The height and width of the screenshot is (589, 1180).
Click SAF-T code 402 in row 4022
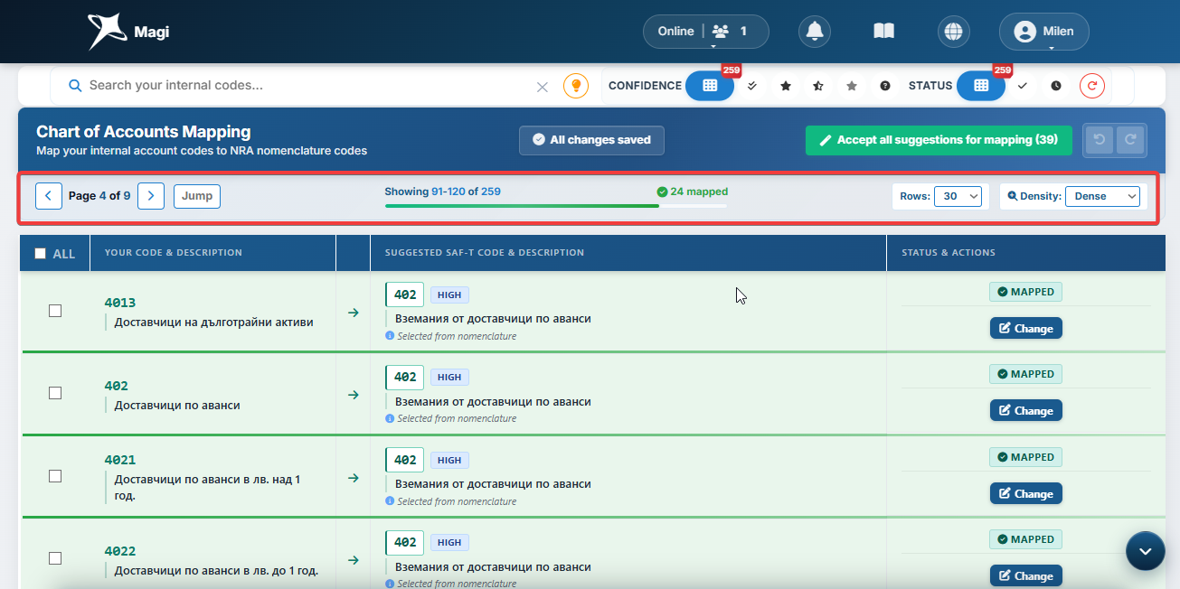(405, 542)
